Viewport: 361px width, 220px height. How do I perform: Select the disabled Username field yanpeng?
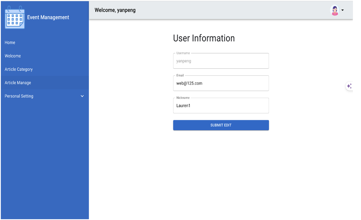(221, 61)
